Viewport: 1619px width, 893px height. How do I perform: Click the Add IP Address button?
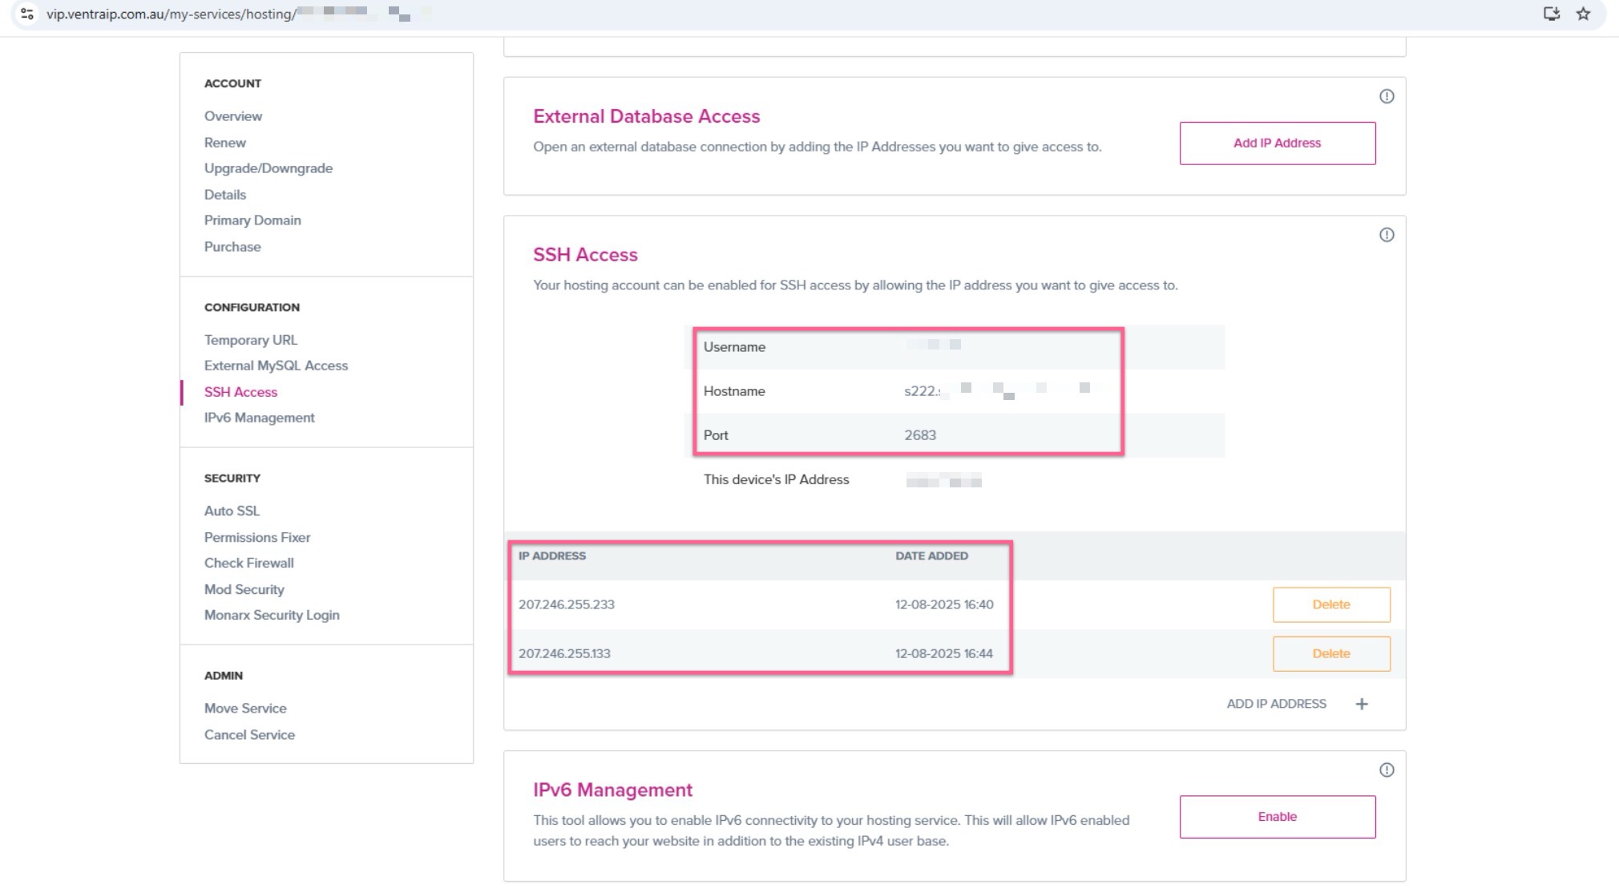1277,143
